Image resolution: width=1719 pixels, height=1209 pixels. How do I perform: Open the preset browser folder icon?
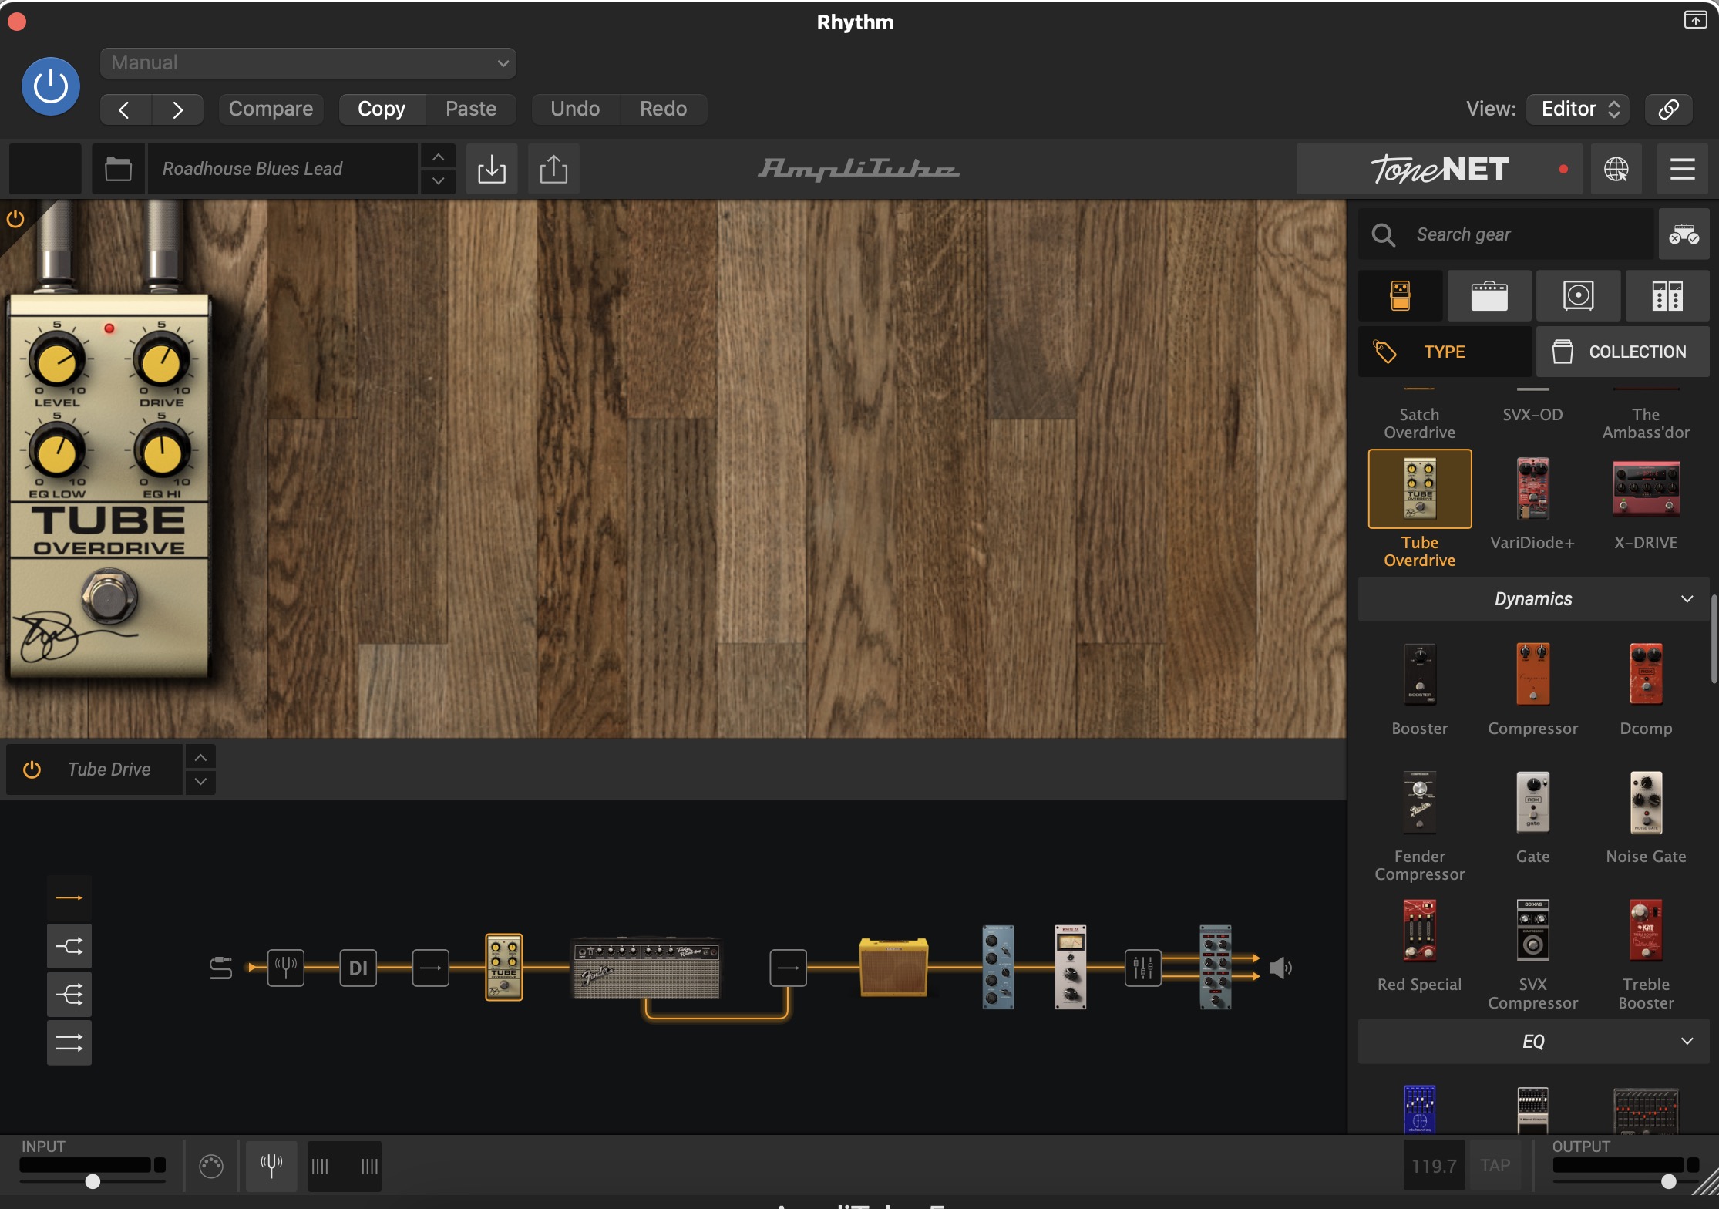118,169
